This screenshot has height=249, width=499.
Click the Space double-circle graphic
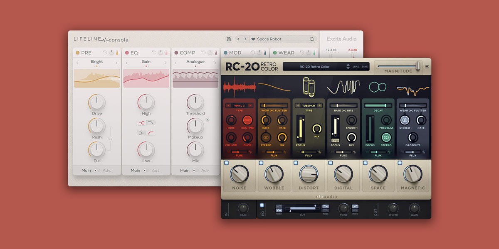click(378, 87)
